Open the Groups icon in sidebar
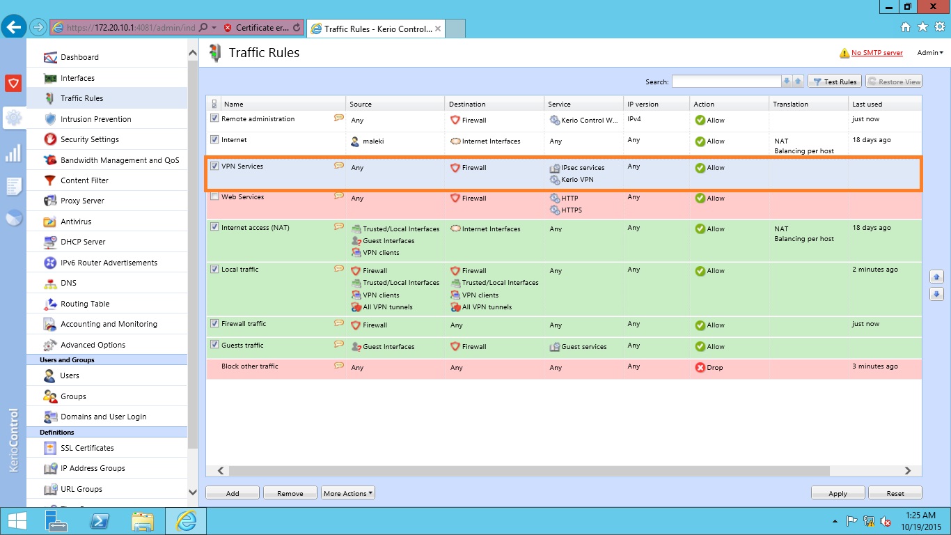This screenshot has width=951, height=535. tap(49, 396)
